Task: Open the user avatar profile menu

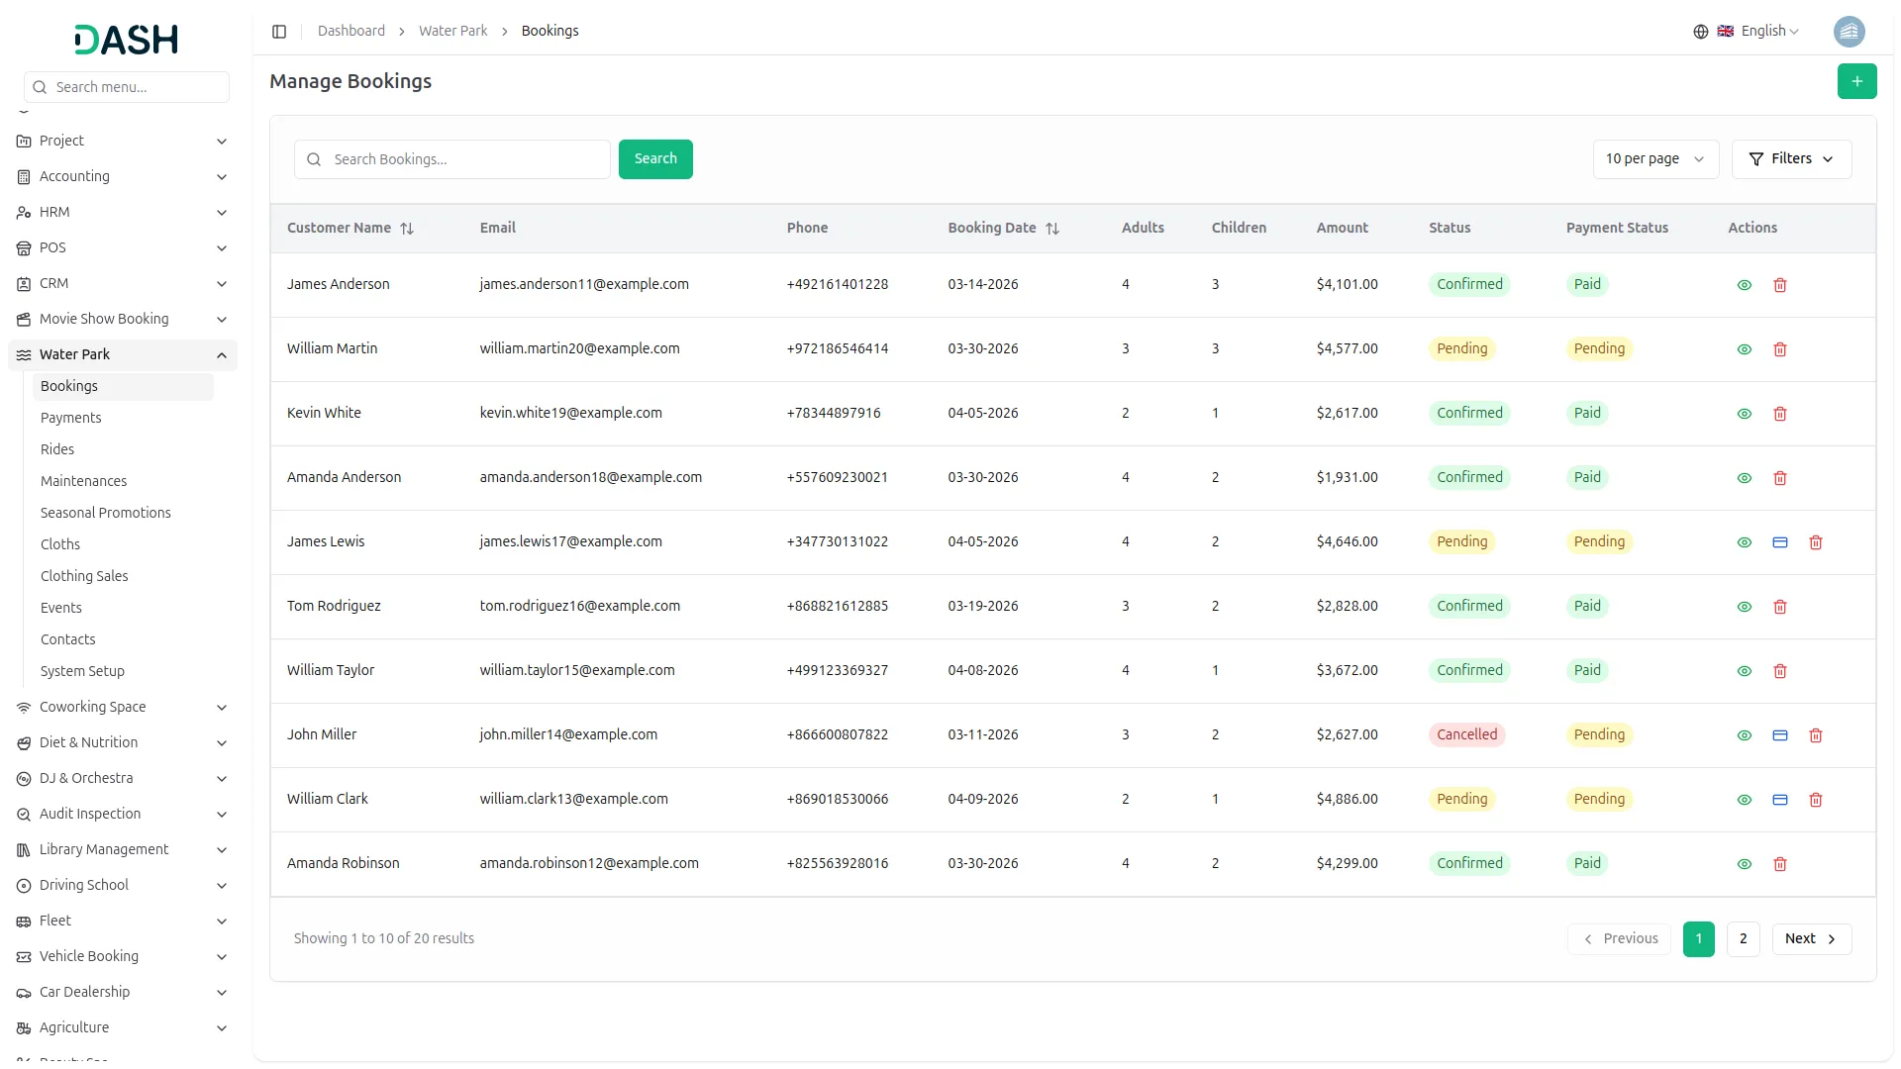Action: pyautogui.click(x=1849, y=32)
